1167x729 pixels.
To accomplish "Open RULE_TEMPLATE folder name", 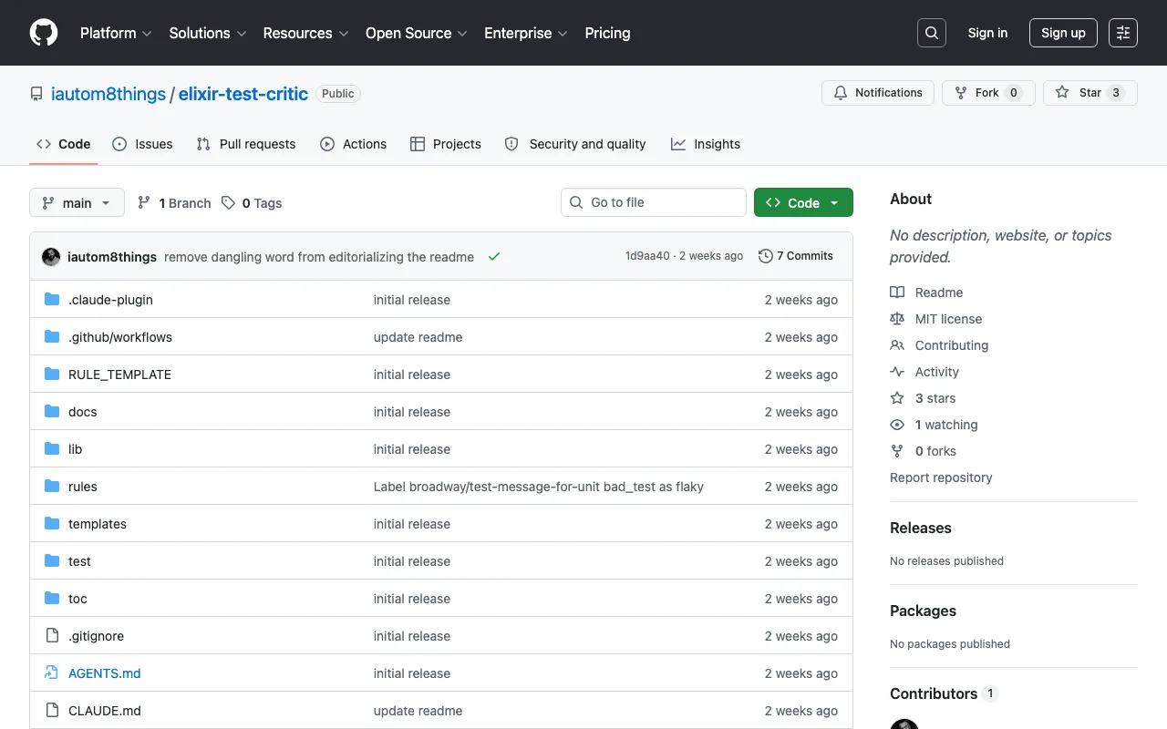I will pyautogui.click(x=119, y=375).
